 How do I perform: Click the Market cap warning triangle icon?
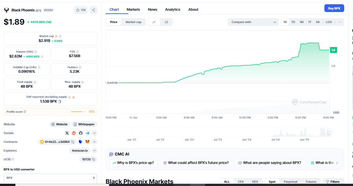(x=56, y=36)
